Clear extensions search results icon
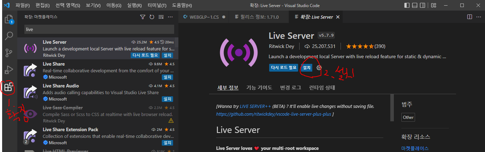 pos(161,17)
